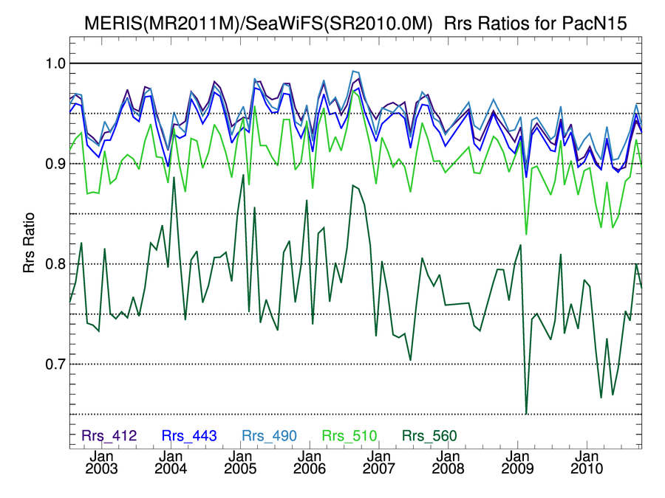Select the "Rrs_510" legend label
Viewport: 665px width, 498px height.
[x=349, y=436]
